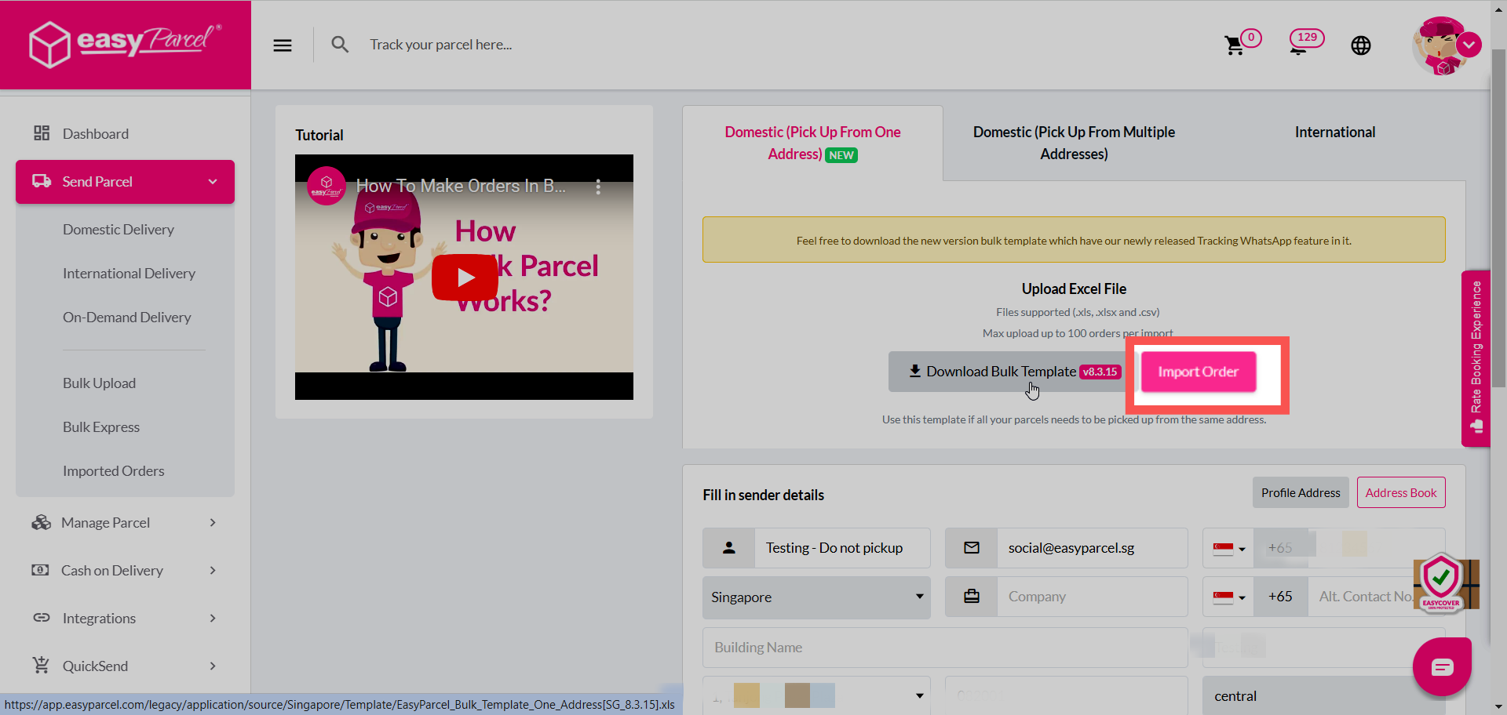Image resolution: width=1507 pixels, height=715 pixels.
Task: Click the Integrations link icon
Action: [42, 618]
